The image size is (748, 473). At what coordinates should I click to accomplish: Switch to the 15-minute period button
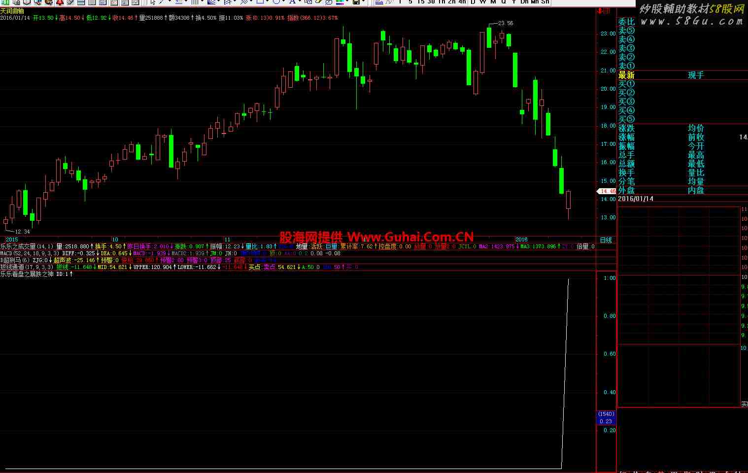click(x=420, y=2)
